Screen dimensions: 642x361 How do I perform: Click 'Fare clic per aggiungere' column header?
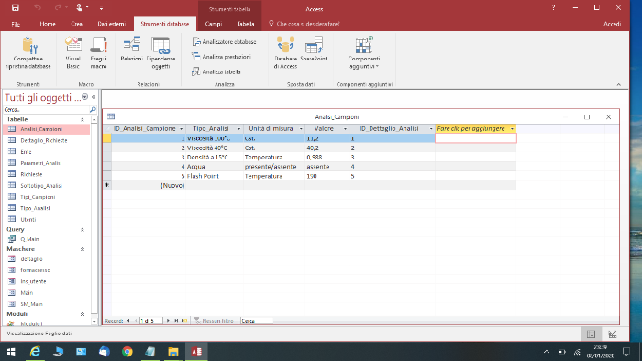475,129
